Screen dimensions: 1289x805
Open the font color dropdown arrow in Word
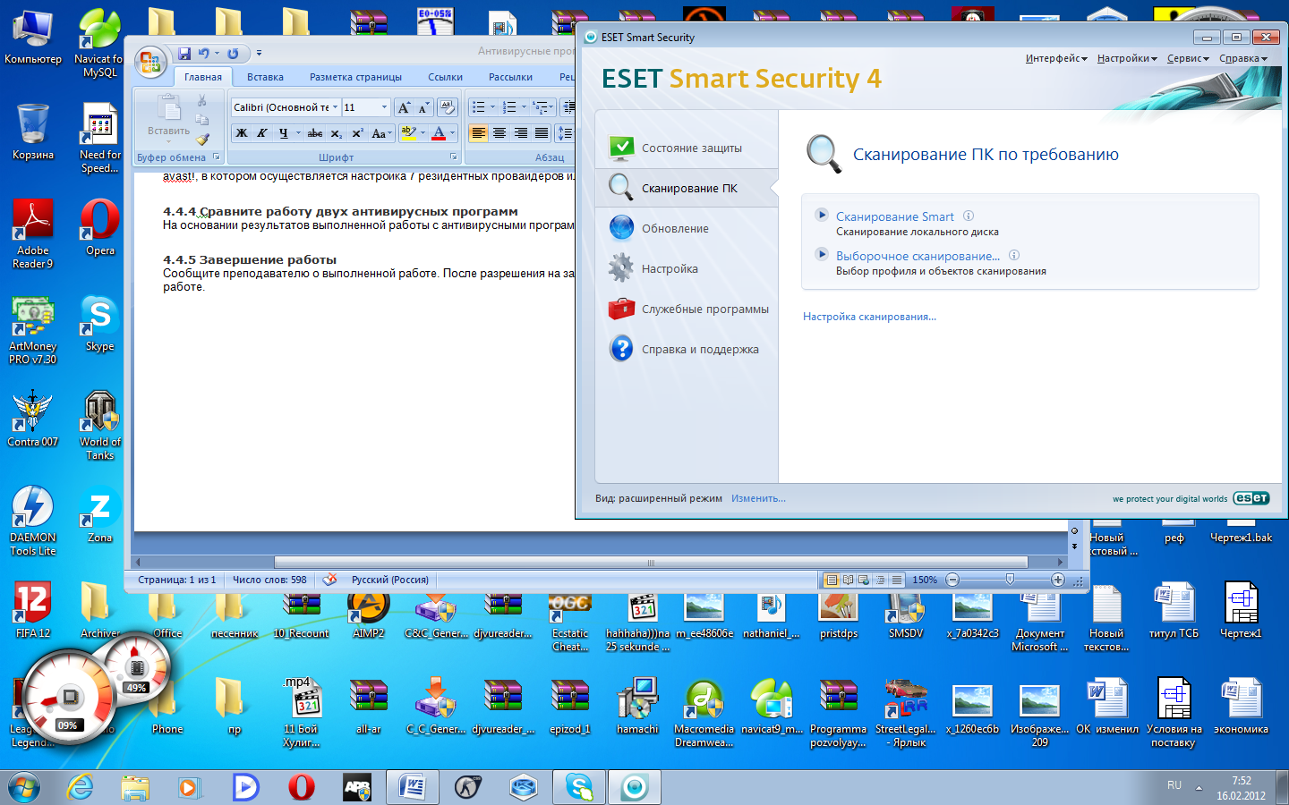[452, 133]
